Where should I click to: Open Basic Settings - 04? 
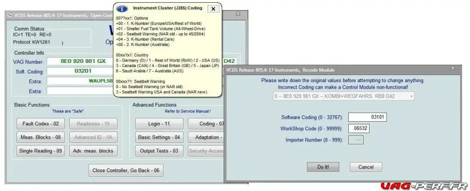click(x=159, y=137)
